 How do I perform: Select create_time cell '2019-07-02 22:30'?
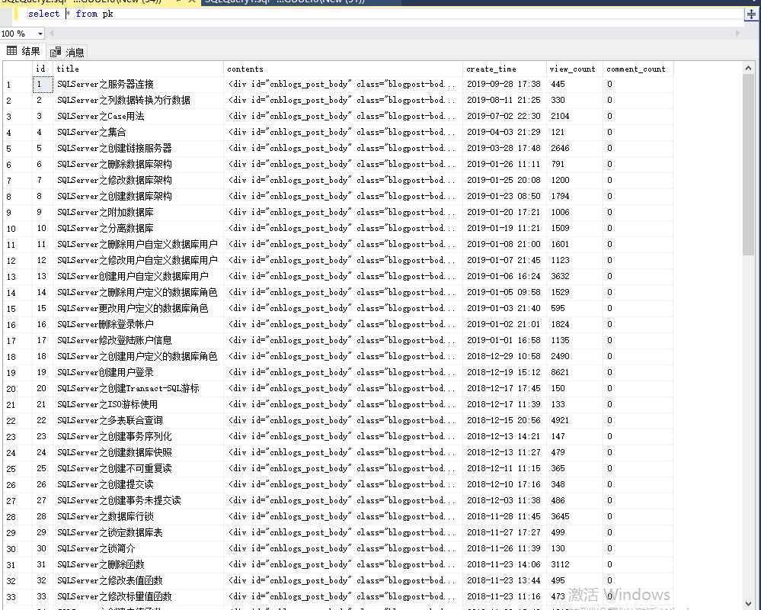click(505, 116)
